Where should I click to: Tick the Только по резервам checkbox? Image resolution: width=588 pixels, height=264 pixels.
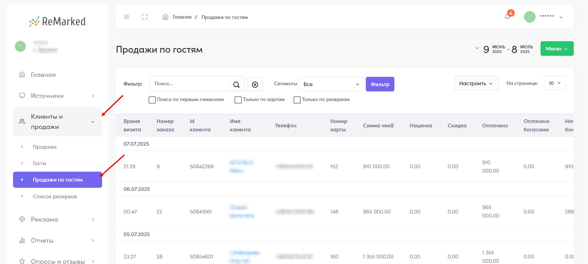(297, 100)
